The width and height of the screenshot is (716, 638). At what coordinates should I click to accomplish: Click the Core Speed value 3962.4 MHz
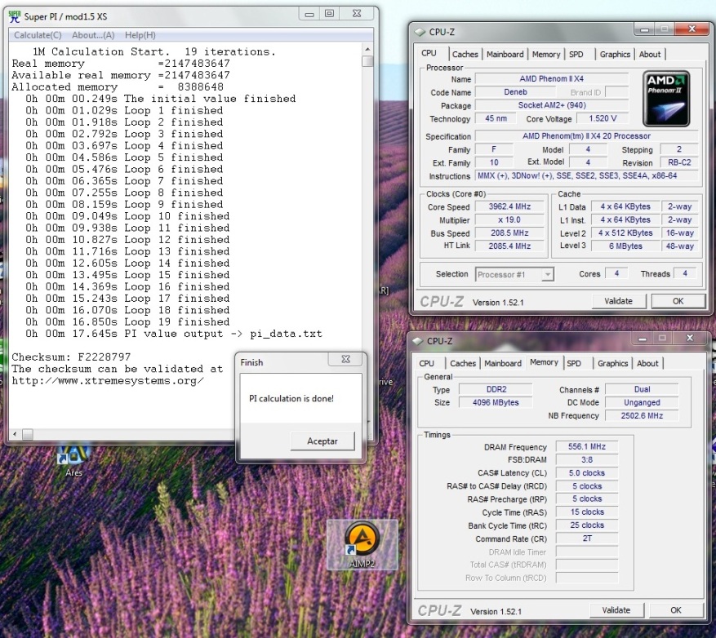(x=509, y=206)
